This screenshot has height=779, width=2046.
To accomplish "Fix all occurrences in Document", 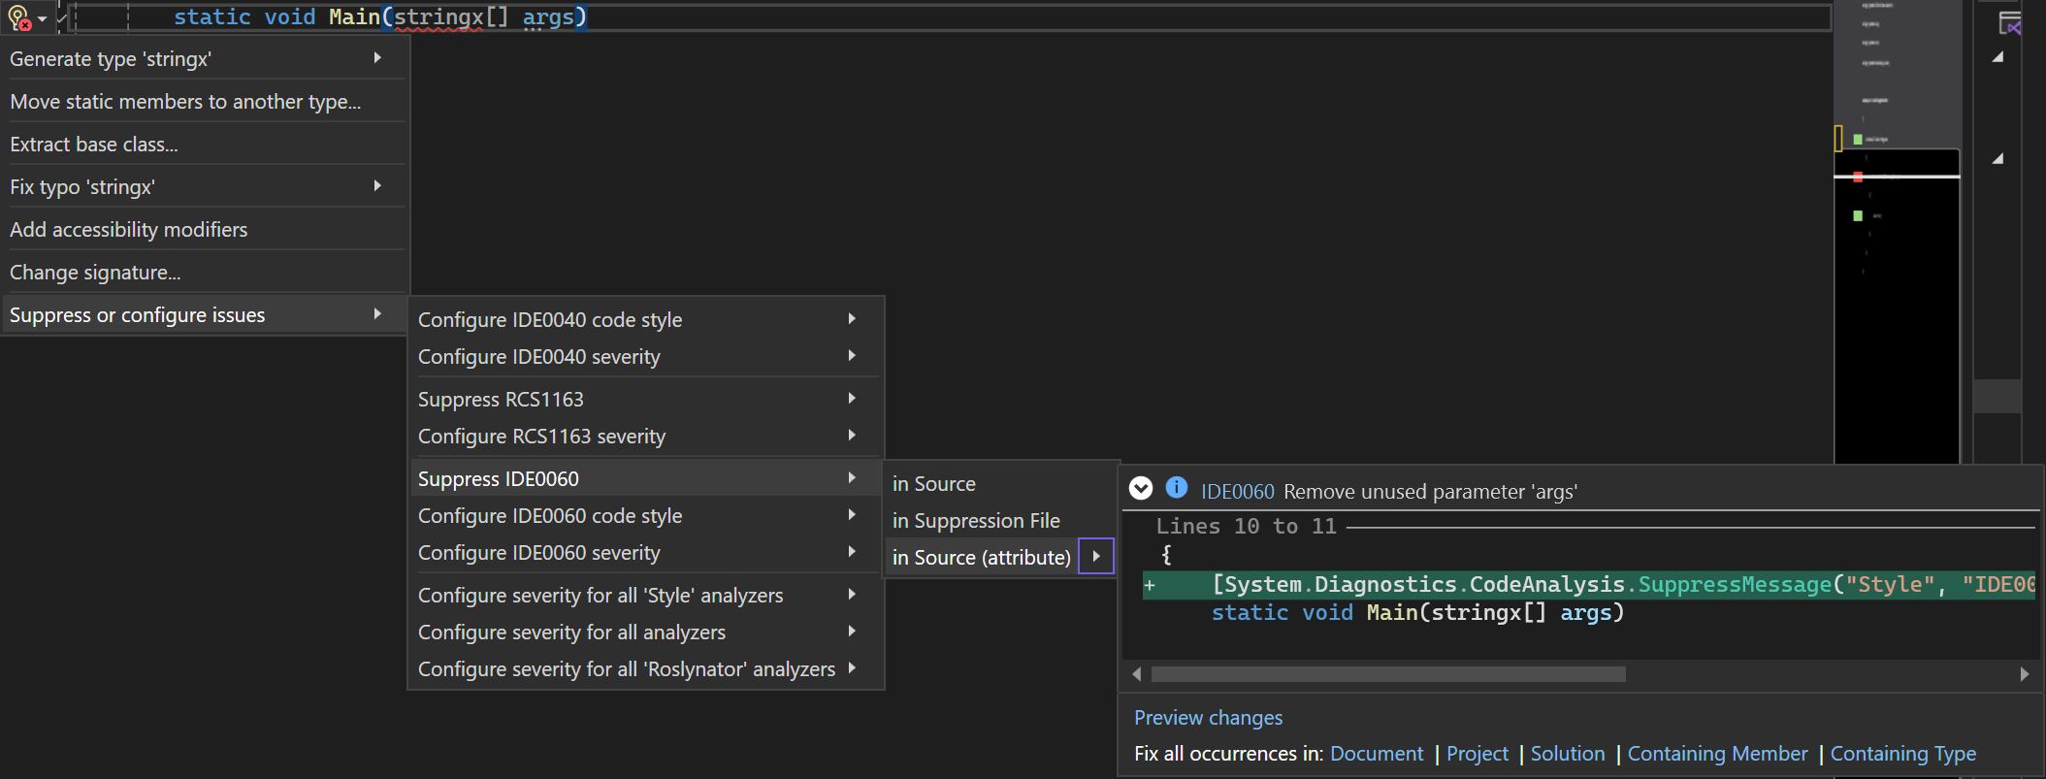I will [1376, 754].
